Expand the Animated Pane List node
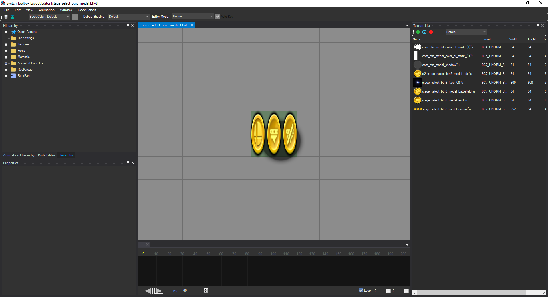548x297 pixels. (x=6, y=63)
